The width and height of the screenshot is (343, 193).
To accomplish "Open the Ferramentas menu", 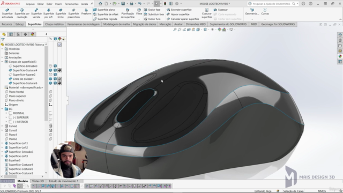I will (71, 4).
